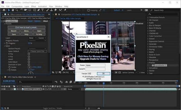Select the Puppet Pin tool
The width and height of the screenshot is (181, 110).
(65, 10)
